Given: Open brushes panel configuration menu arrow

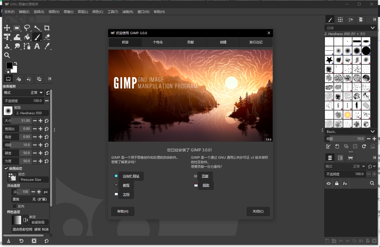Looking at the screenshot, I should [374, 19].
